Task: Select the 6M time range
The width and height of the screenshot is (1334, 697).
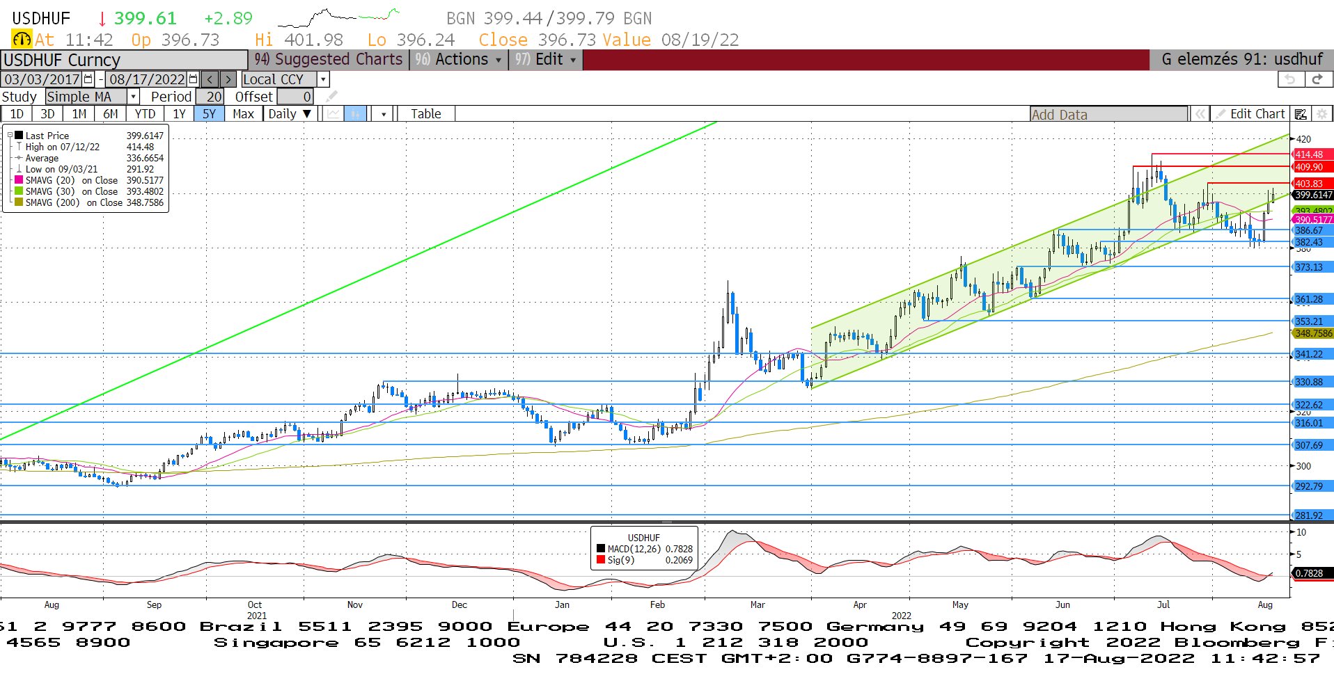Action: click(x=111, y=114)
